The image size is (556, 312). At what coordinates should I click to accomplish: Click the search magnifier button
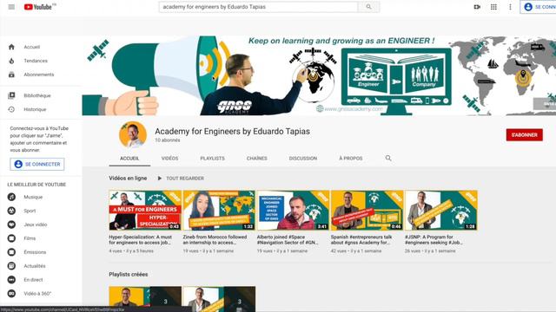368,7
